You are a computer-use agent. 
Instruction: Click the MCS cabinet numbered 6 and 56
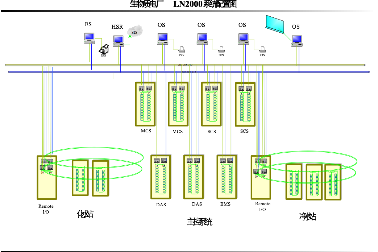tap(178, 104)
